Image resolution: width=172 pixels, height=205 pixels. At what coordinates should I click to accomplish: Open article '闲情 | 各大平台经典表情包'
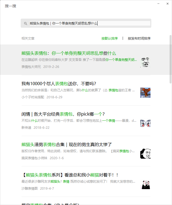tap(63, 114)
